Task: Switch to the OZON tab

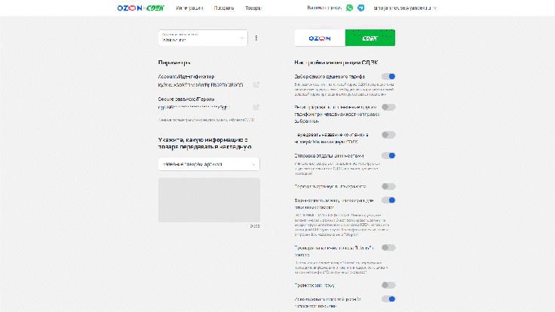Action: 320,38
